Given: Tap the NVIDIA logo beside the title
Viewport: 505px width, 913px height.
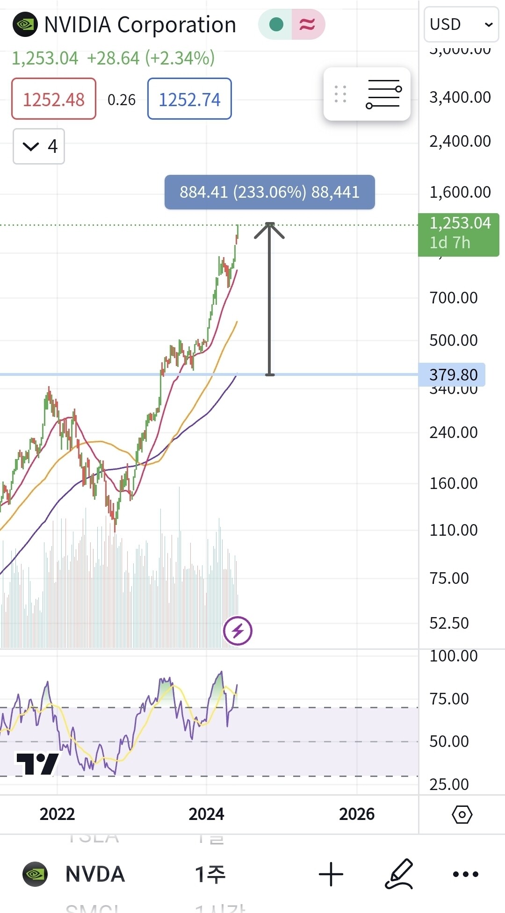Looking at the screenshot, I should (25, 24).
